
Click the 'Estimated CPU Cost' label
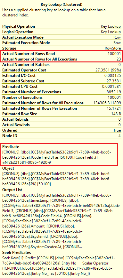[20, 87]
